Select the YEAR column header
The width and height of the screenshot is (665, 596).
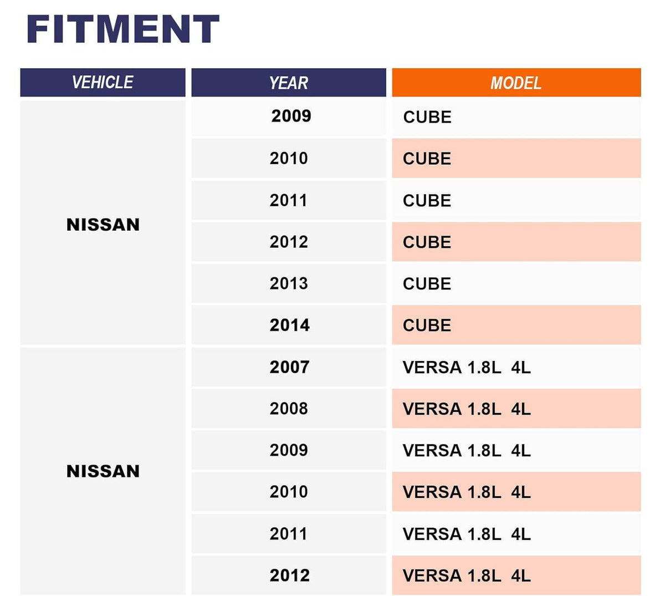point(288,82)
